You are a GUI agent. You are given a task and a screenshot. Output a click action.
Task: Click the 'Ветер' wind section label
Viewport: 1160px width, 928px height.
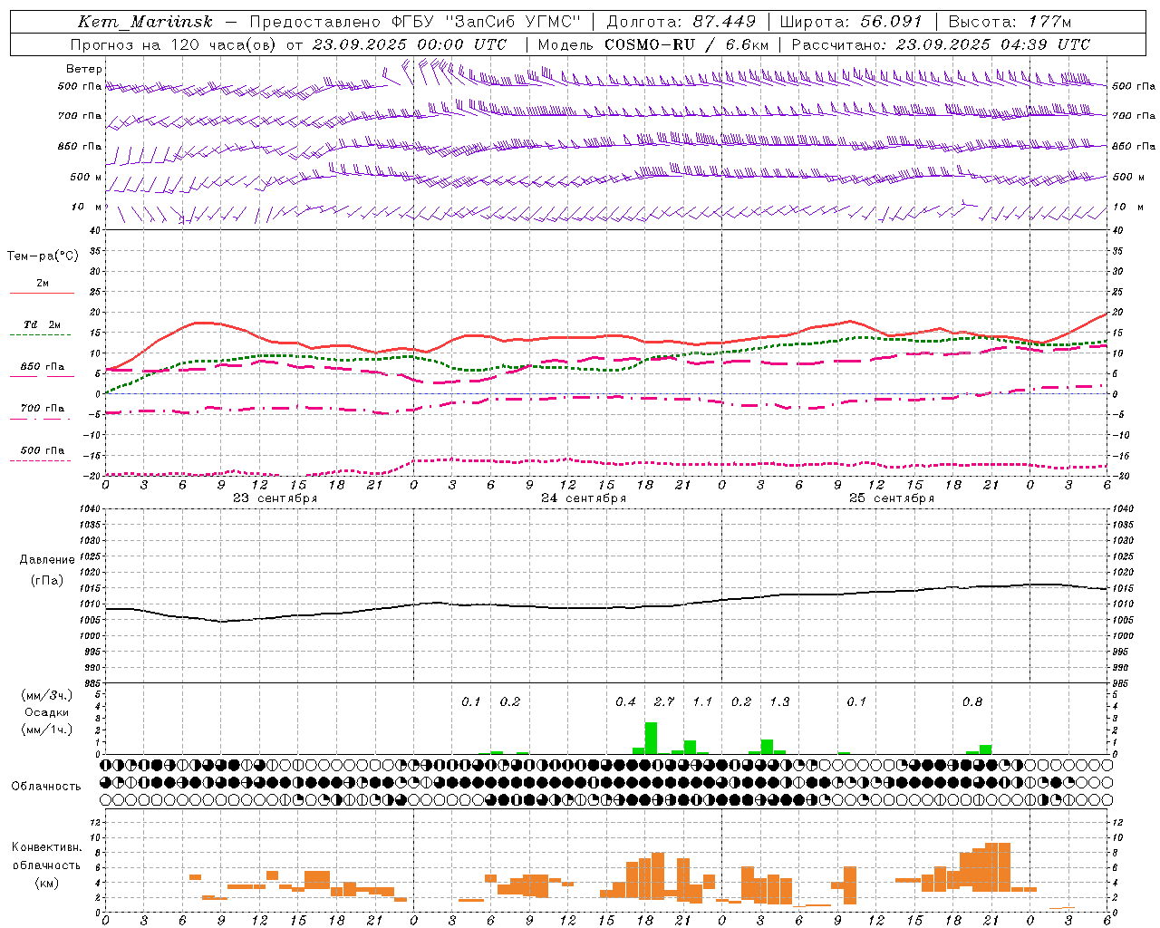tap(84, 69)
